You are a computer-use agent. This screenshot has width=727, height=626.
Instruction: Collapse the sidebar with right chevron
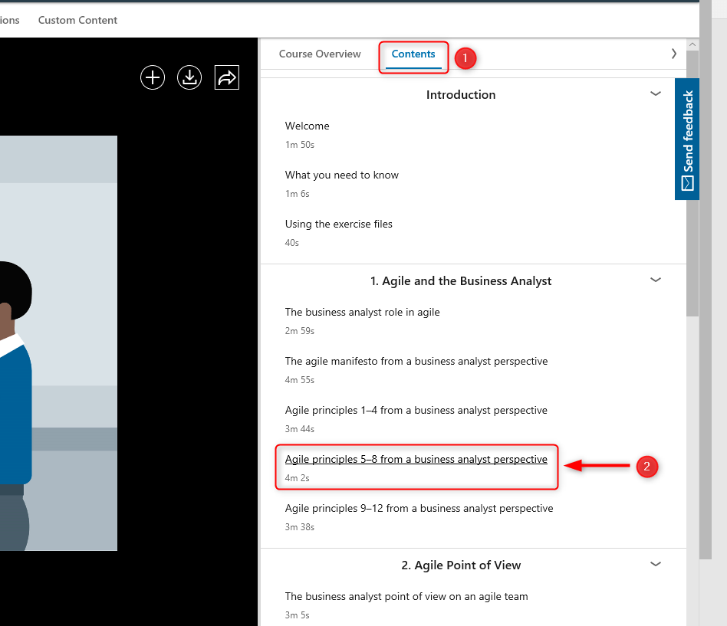pos(674,54)
